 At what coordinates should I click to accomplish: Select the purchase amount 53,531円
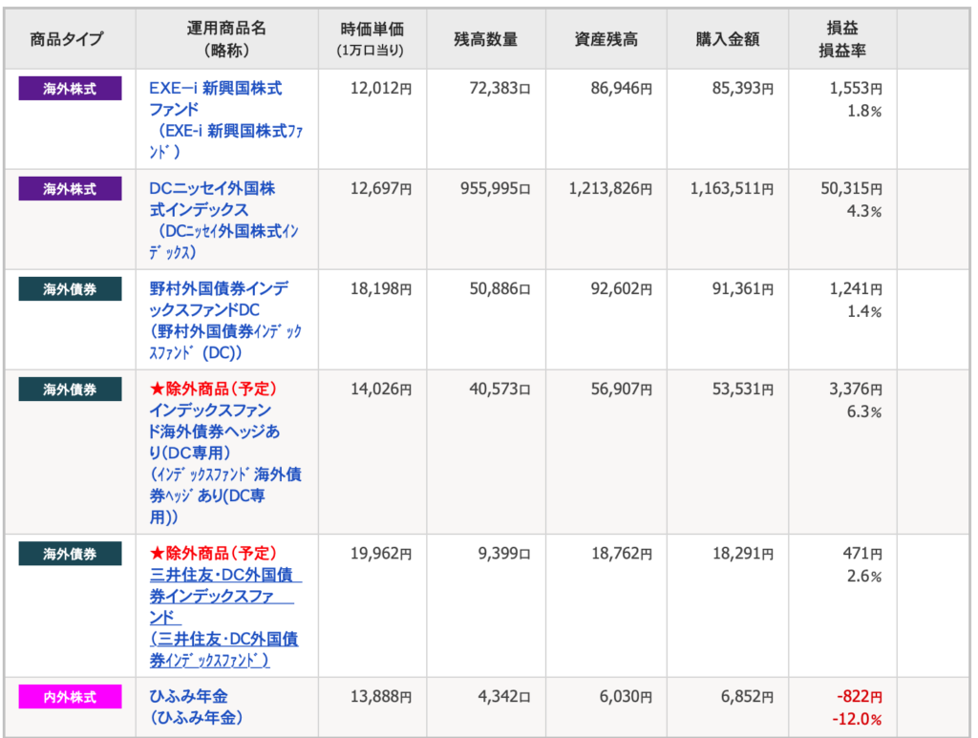(743, 390)
